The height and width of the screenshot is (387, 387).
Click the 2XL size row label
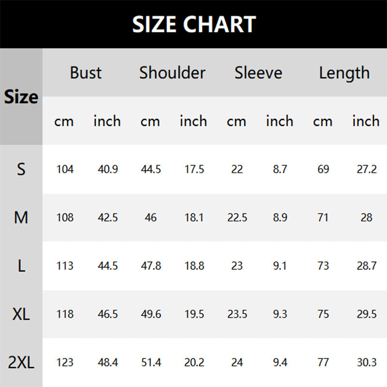[21, 362]
